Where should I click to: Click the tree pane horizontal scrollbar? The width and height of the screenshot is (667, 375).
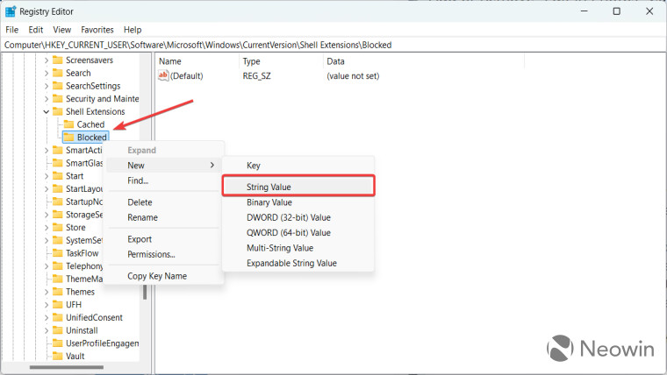click(67, 367)
